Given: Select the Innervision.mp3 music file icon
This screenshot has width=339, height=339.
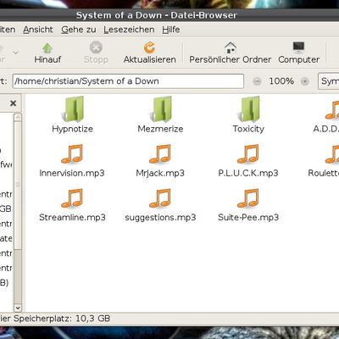Looking at the screenshot, I should [72, 154].
